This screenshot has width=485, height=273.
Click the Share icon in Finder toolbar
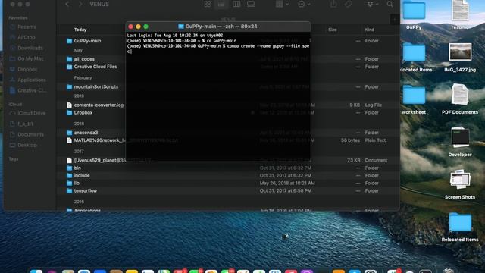[x=333, y=4]
